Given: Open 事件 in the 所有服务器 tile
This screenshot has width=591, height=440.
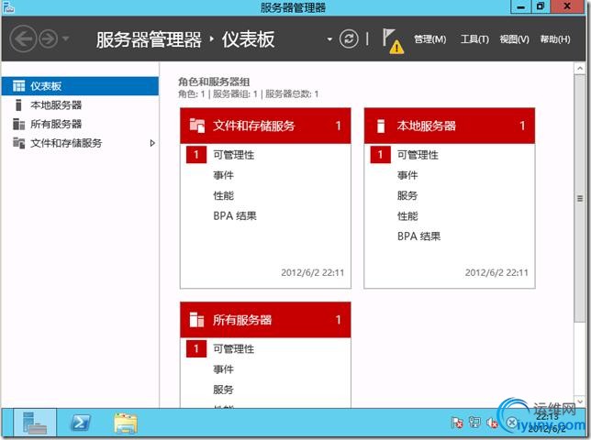Looking at the screenshot, I should pyautogui.click(x=224, y=369).
